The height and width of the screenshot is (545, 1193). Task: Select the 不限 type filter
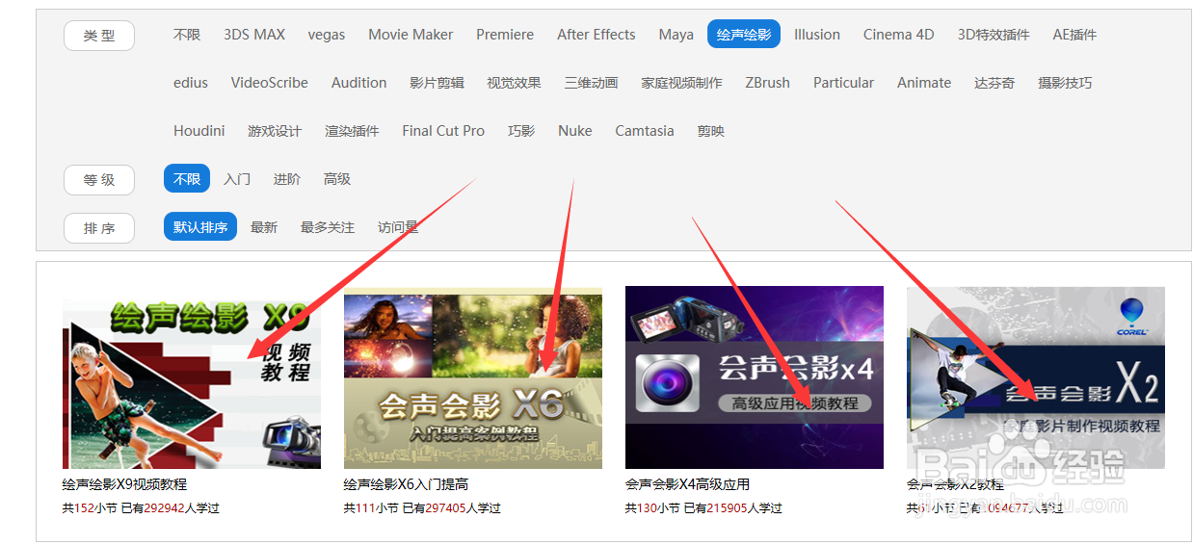coord(187,35)
